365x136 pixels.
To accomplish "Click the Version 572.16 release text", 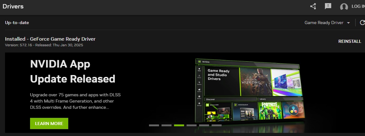I will tap(44, 45).
